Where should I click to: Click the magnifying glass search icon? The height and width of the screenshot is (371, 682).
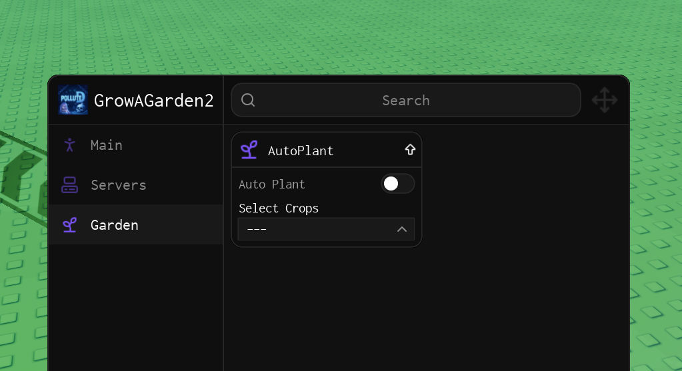[x=248, y=100]
